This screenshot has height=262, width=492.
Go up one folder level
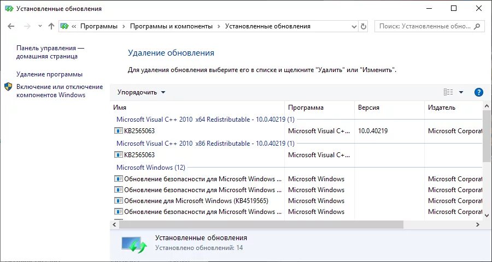point(51,26)
